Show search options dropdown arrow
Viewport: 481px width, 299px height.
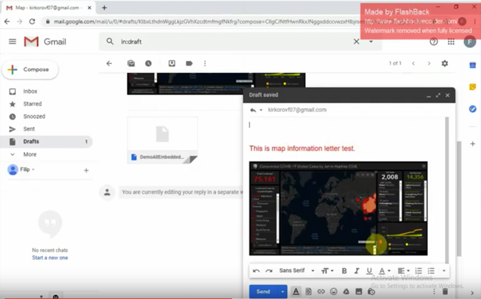pos(371,41)
